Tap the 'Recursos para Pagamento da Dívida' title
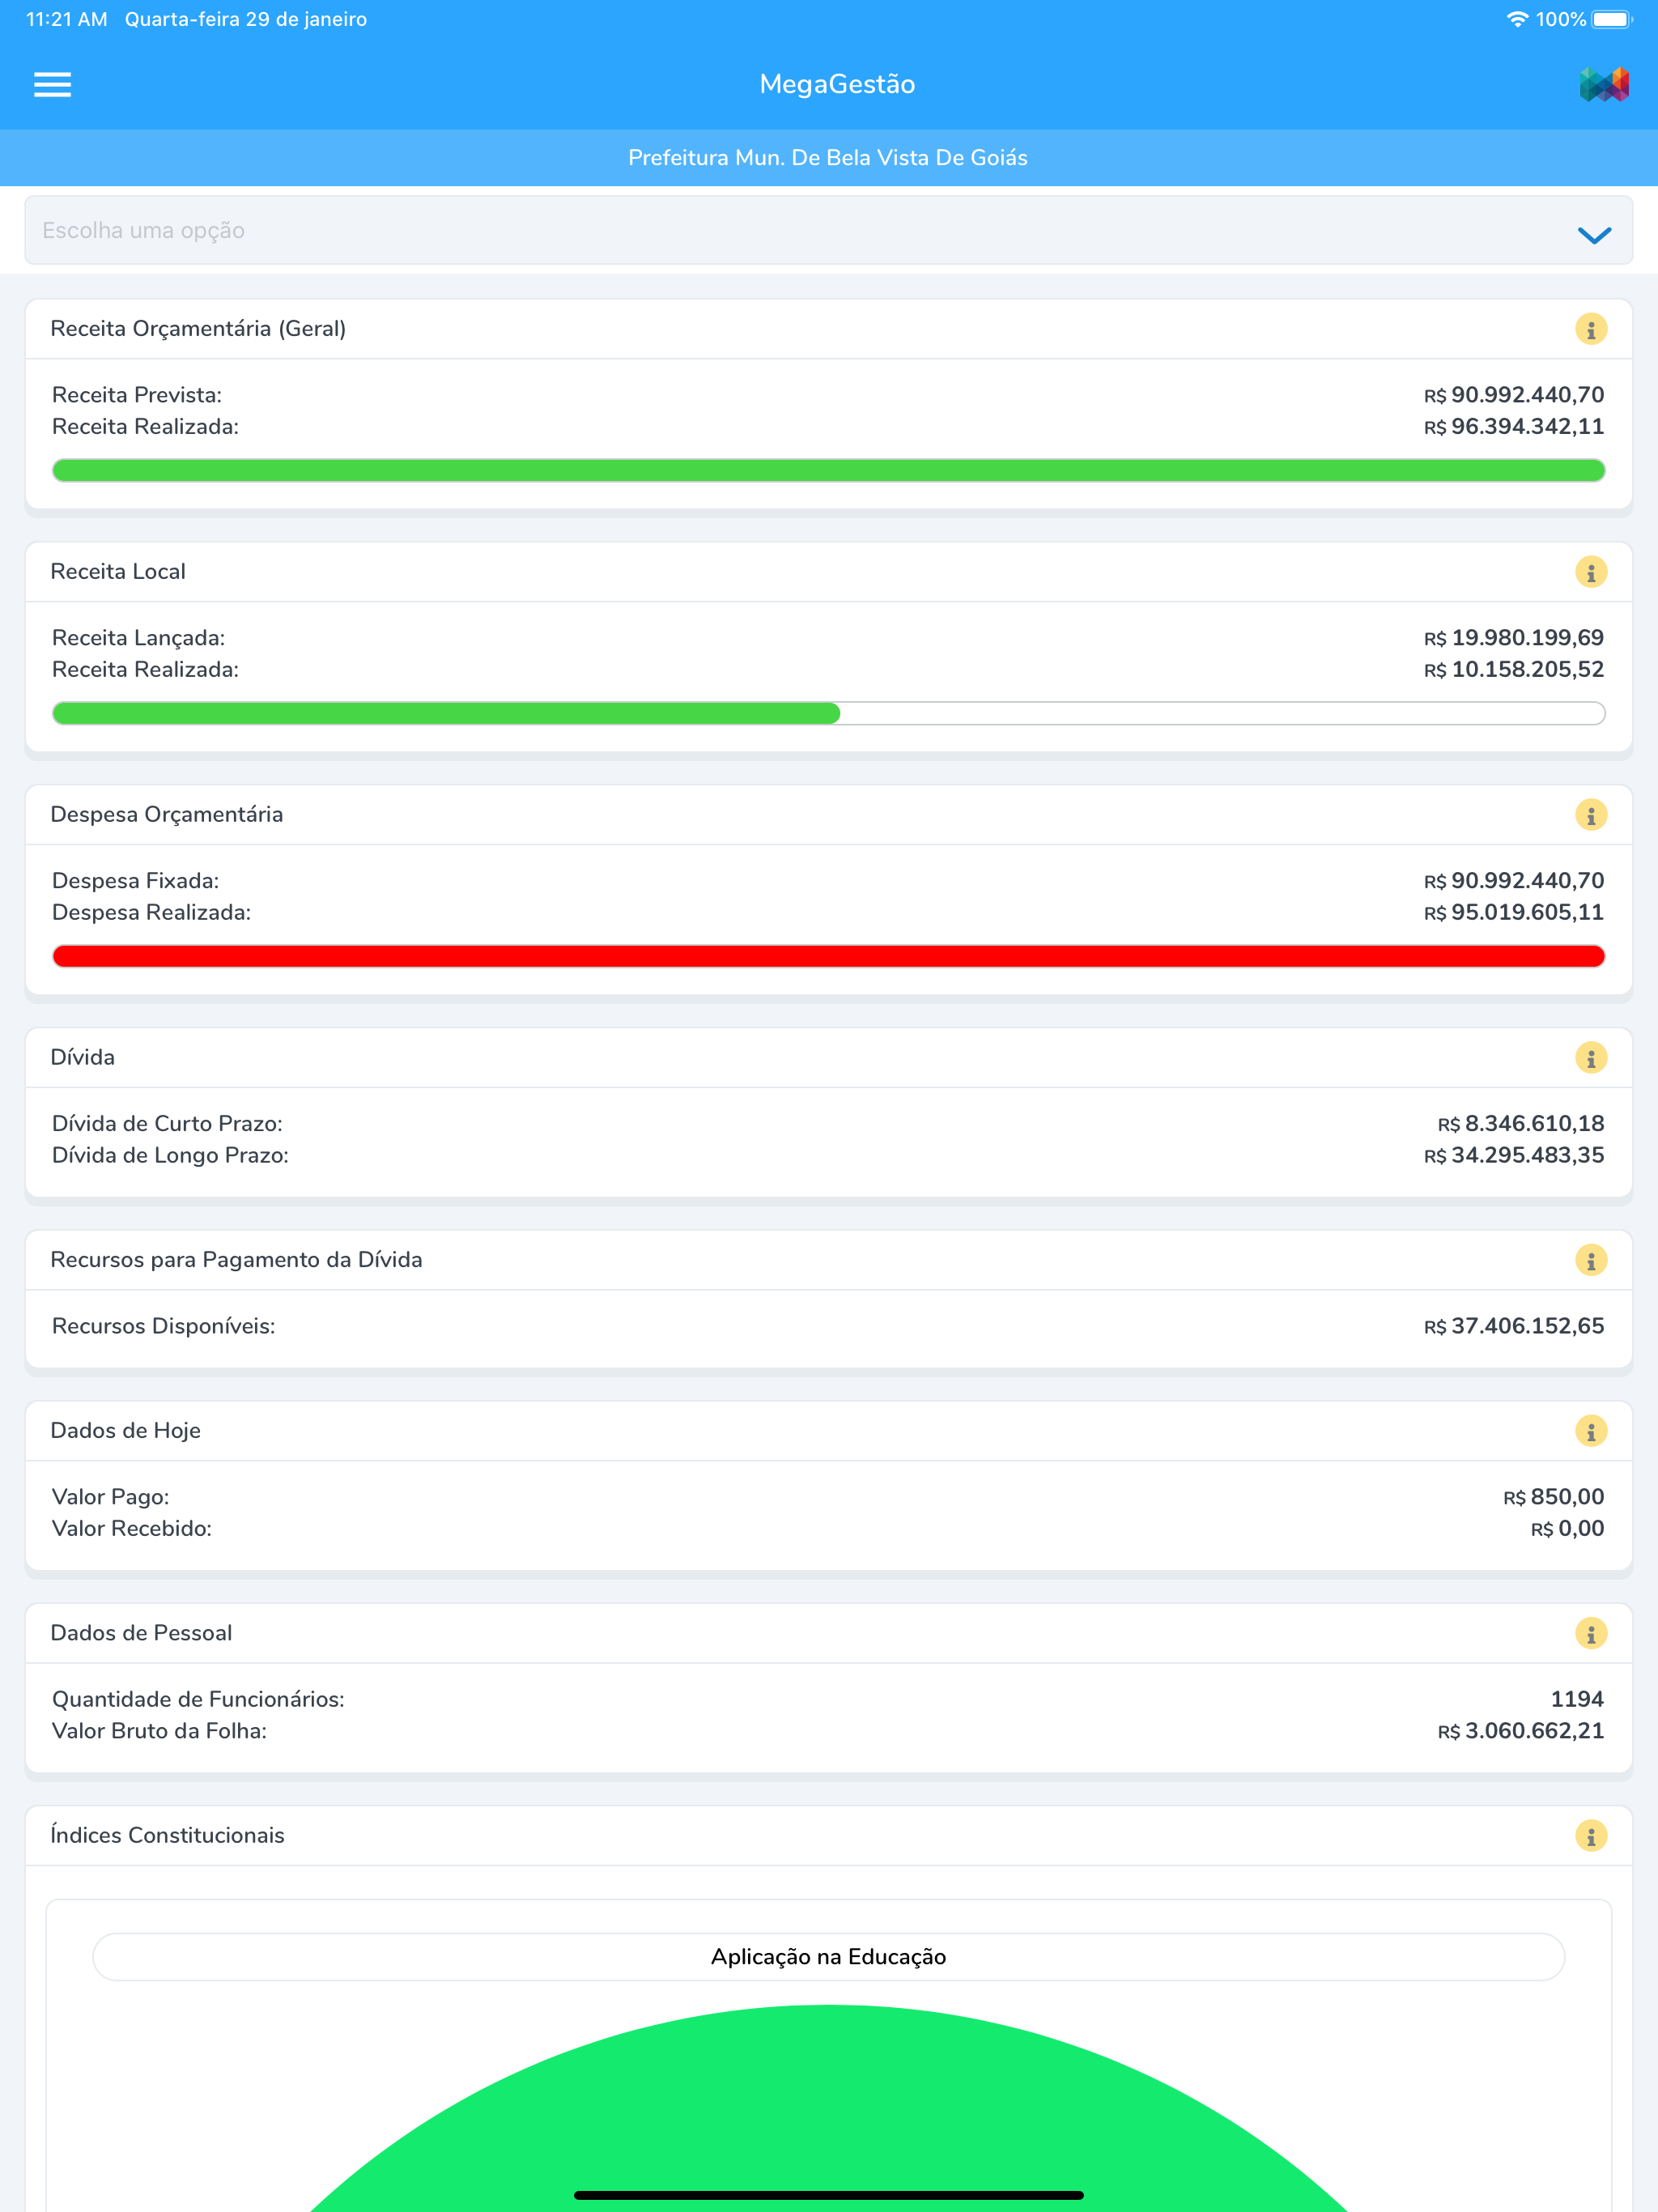The width and height of the screenshot is (1658, 2212). click(237, 1260)
